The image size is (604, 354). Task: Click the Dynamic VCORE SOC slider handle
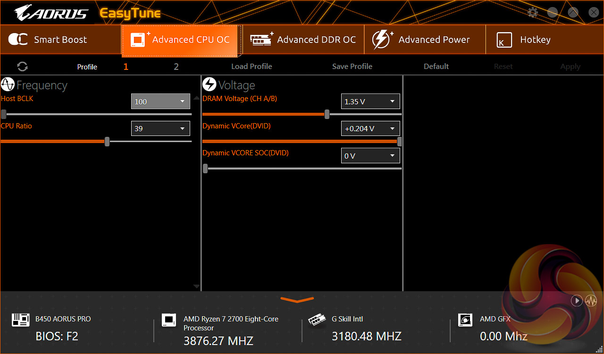click(x=205, y=169)
